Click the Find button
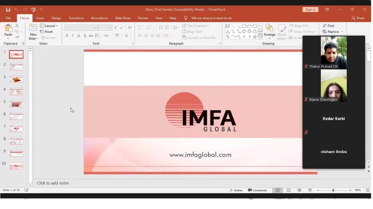The height and width of the screenshot is (209, 373). 329,26
